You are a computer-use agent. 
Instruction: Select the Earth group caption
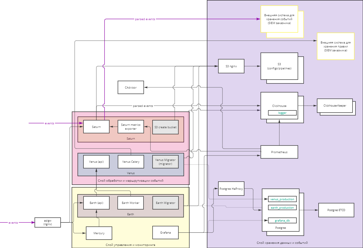pyautogui.click(x=131, y=214)
